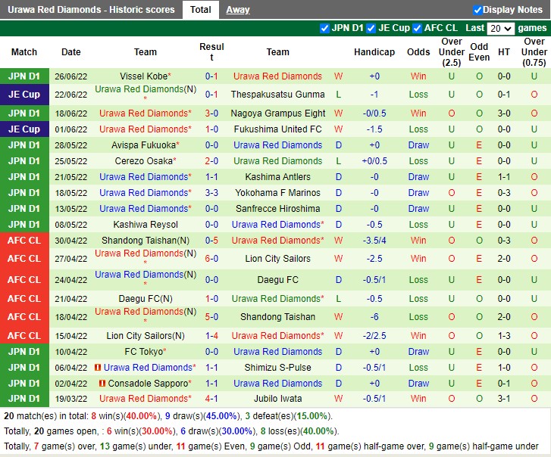Toggle the JPN D1 league filter checkbox
The width and height of the screenshot is (551, 457).
pos(325,28)
